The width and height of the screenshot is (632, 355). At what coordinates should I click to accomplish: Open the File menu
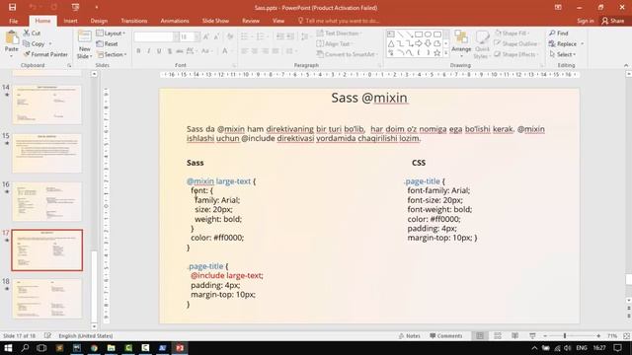13,21
